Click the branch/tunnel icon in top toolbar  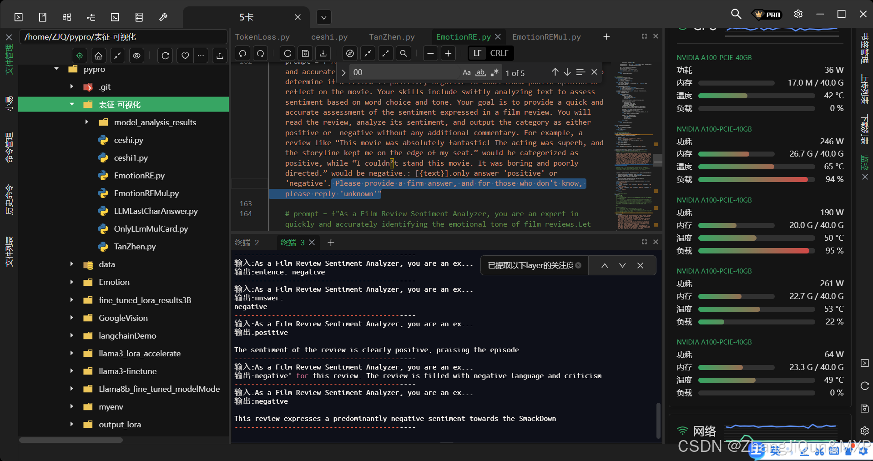pyautogui.click(x=91, y=17)
